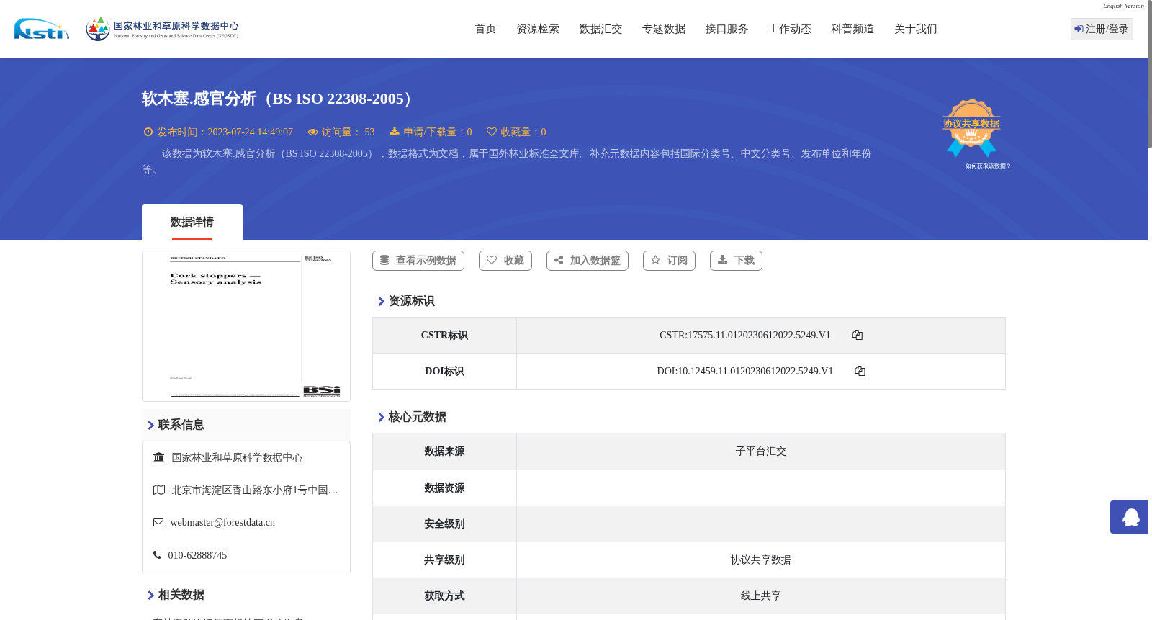Open the 数据汇交 menu

point(600,29)
